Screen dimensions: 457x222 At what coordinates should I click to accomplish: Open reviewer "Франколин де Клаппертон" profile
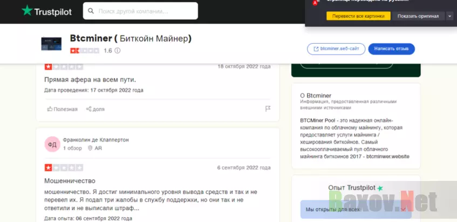[96, 140]
